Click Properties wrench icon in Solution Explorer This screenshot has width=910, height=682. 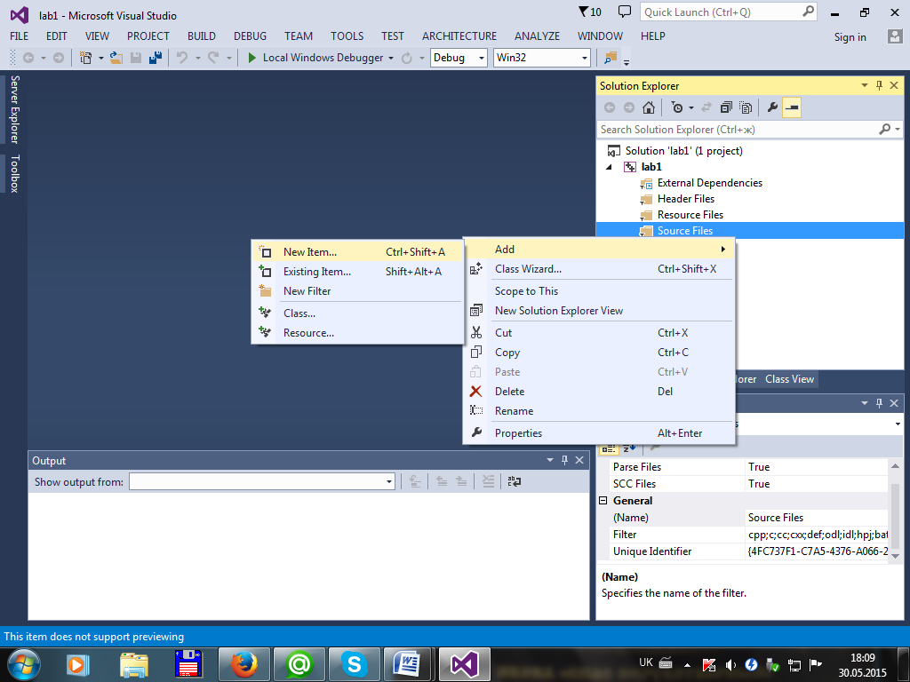click(x=772, y=107)
